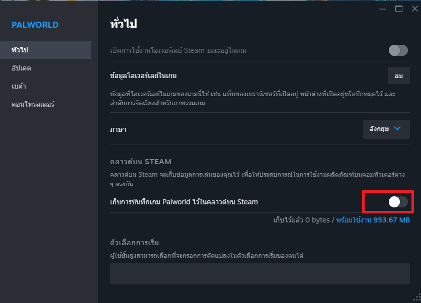Click the ตัวเลือกการเริ่ม section heading

click(x=134, y=243)
